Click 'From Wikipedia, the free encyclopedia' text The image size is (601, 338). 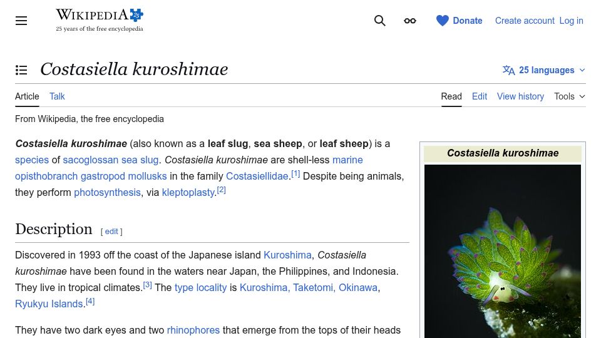pyautogui.click(x=90, y=119)
